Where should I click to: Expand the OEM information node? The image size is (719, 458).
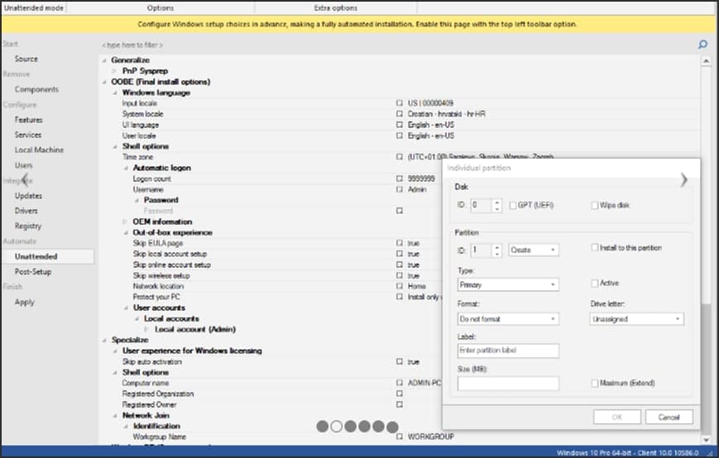point(125,222)
